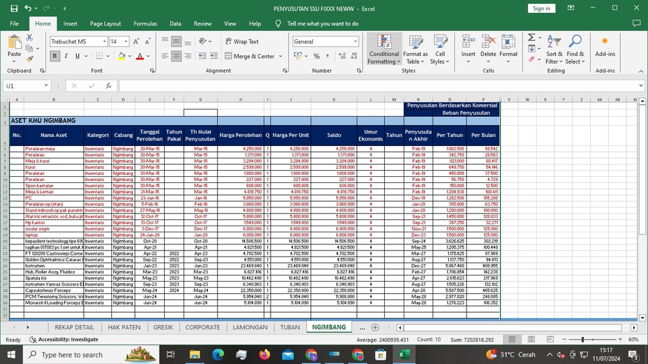648x364 pixels.
Task: Click Increase Font Size icon
Action: tap(137, 42)
